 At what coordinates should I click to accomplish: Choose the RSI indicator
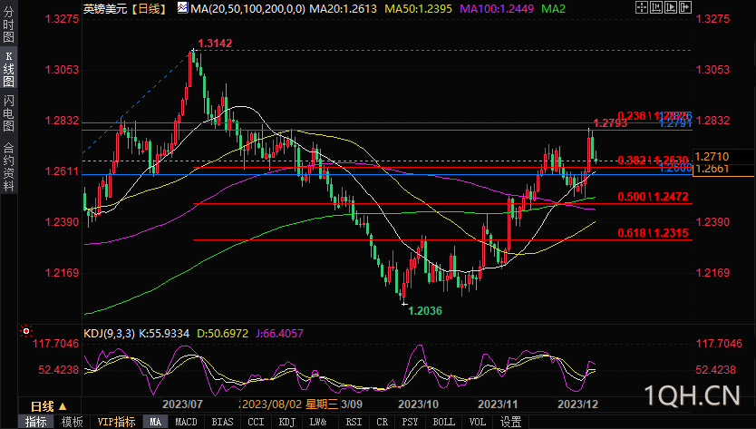(354, 422)
